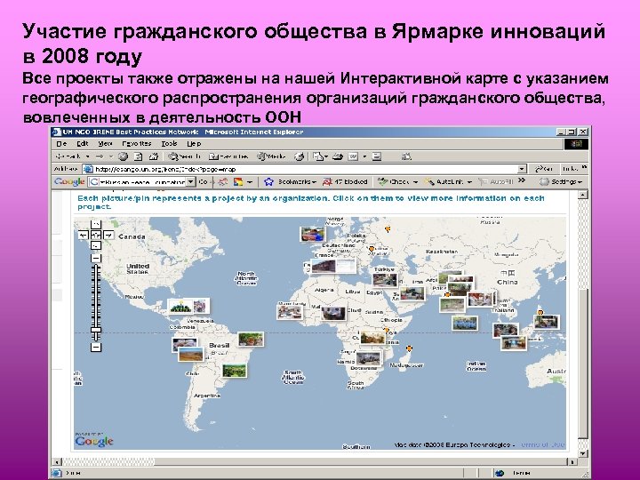Click the vertical scrollbar up arrow
The width and height of the screenshot is (640, 480).
pos(583,195)
